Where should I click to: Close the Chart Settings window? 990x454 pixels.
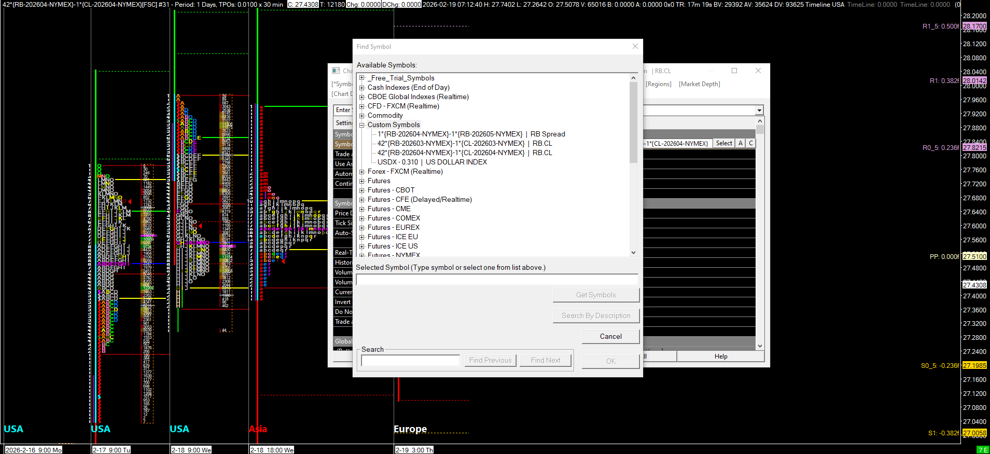(x=758, y=71)
